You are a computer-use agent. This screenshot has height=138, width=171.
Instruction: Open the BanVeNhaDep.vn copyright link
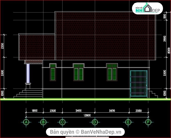tap(85, 132)
